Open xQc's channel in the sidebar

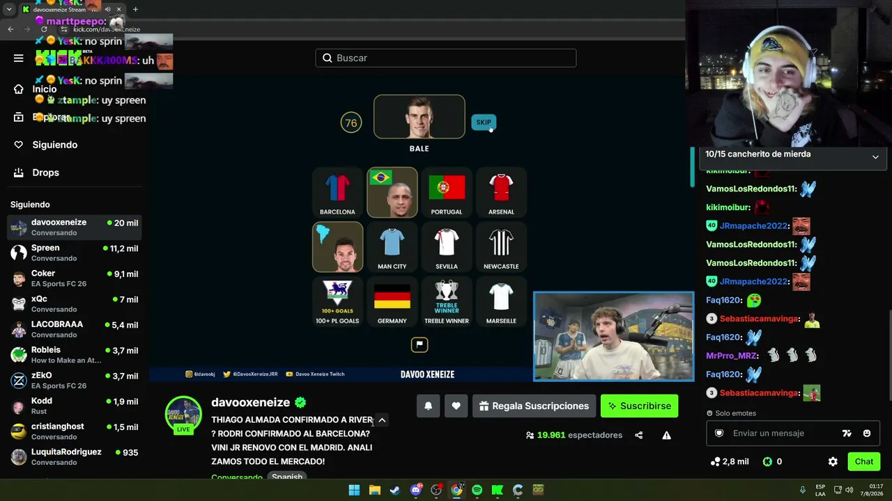(x=74, y=304)
